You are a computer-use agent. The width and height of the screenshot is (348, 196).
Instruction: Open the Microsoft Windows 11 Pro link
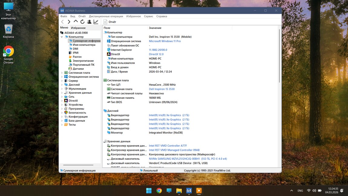165,41
